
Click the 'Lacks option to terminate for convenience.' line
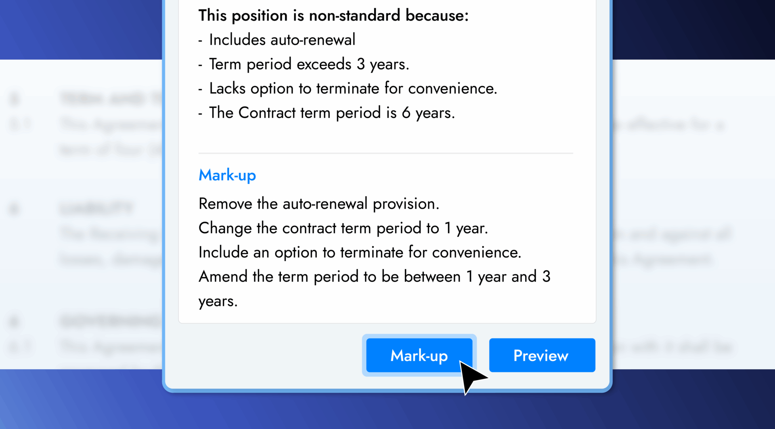tap(353, 88)
